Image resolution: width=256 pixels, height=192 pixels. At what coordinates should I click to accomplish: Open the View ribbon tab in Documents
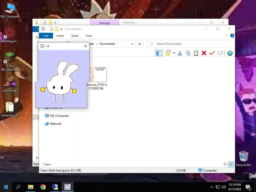click(89, 36)
